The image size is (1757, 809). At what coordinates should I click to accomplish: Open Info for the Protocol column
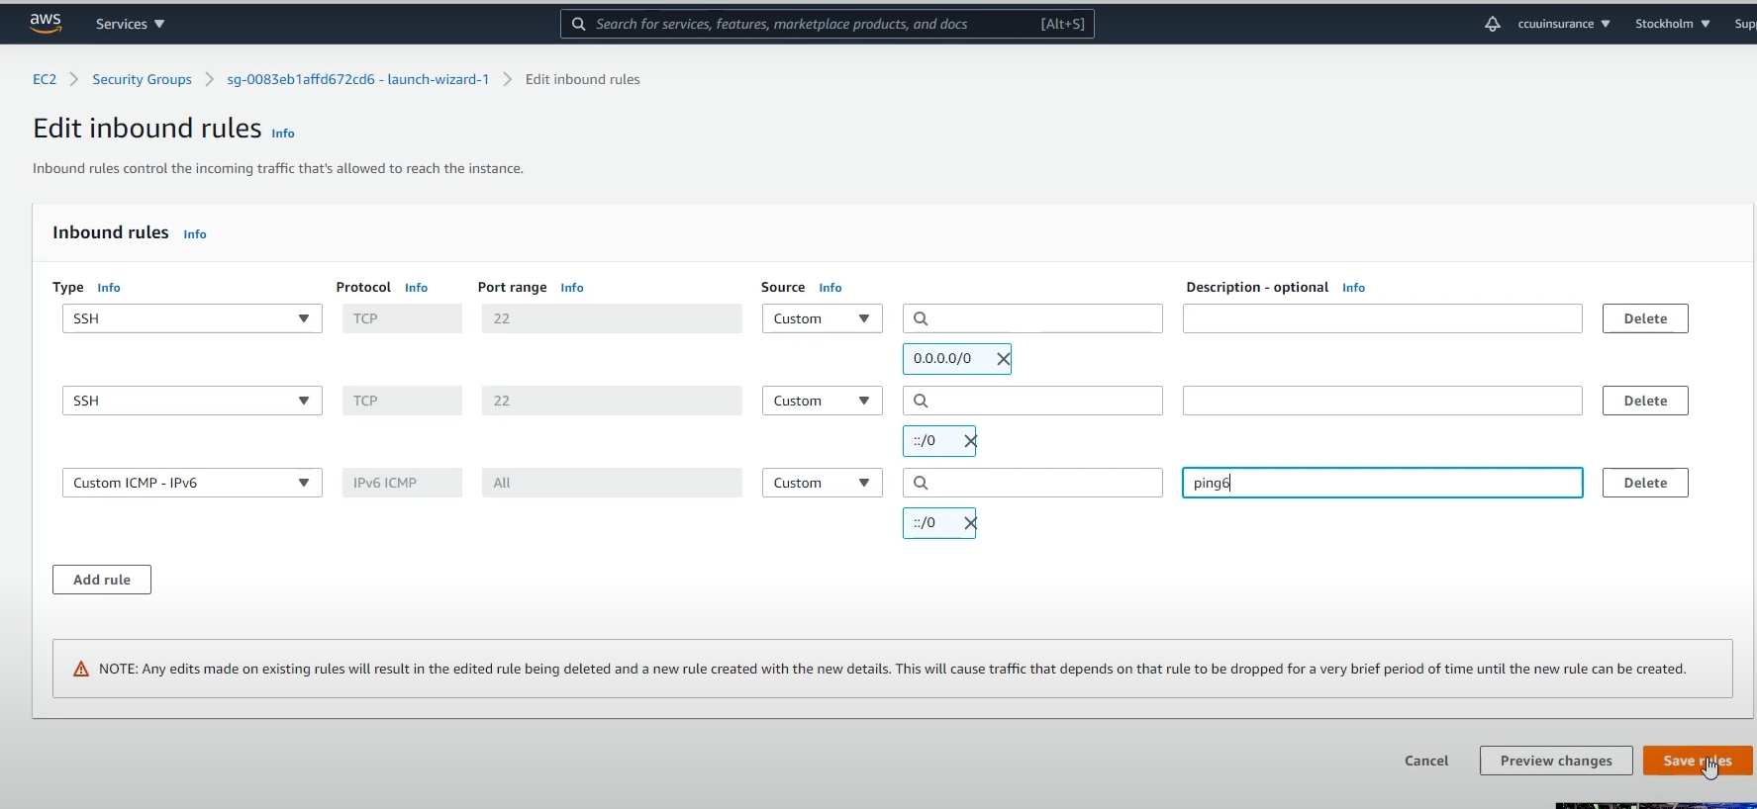pyautogui.click(x=416, y=288)
